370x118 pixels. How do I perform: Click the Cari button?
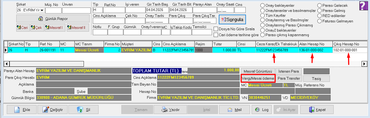click(23, 28)
